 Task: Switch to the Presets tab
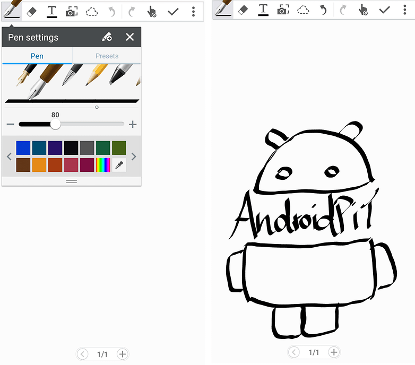[107, 56]
